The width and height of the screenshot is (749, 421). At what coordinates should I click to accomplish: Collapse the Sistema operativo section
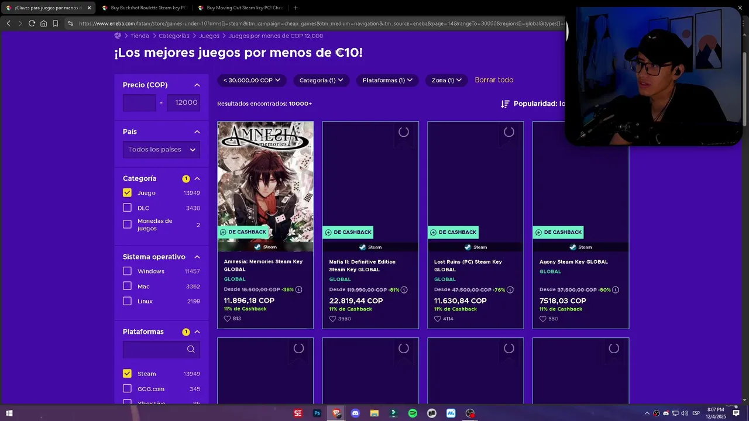197,257
